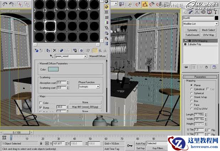Image resolution: width=220 pixels, height=151 pixels.
Task: Click Map #41 (wood_009.jpg) bump button
Action: coord(85,107)
